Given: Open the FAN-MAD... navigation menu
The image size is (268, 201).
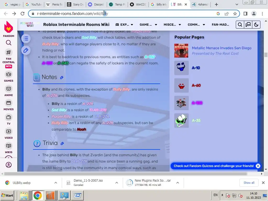Looking at the screenshot, I should 220,25.
